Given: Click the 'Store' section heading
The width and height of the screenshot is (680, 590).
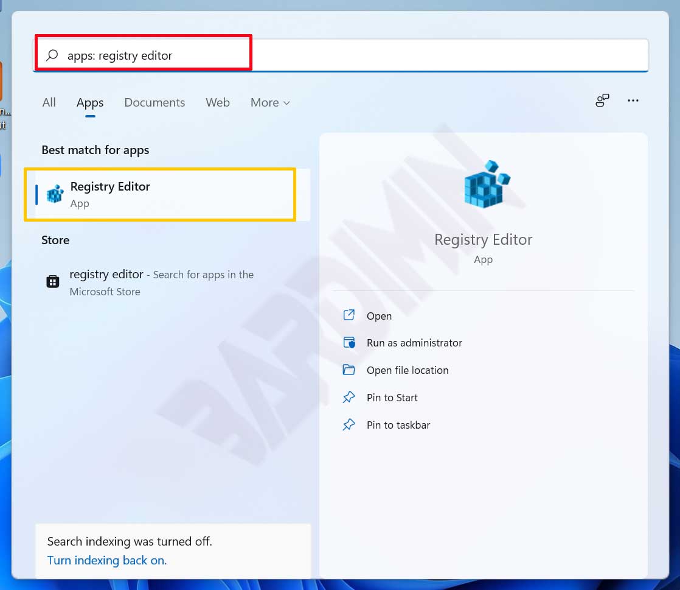Looking at the screenshot, I should coord(55,240).
